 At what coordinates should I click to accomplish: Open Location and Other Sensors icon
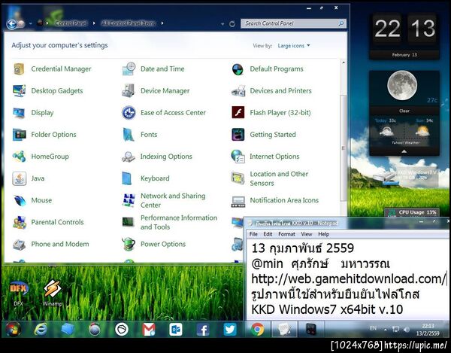238,178
